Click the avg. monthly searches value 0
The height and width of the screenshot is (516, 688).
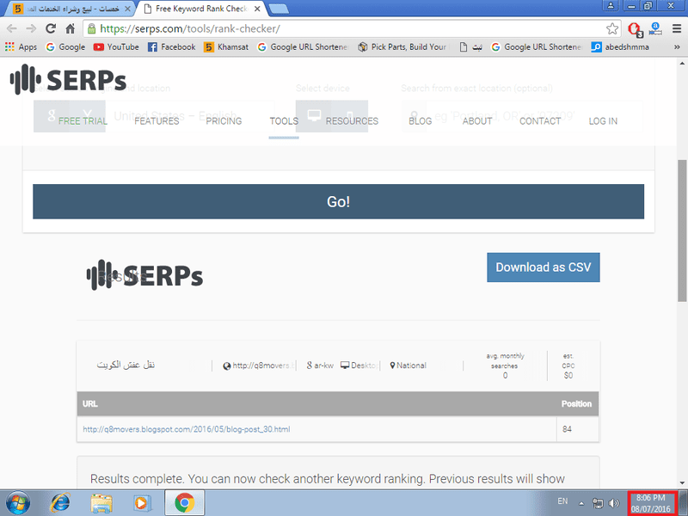coord(505,376)
